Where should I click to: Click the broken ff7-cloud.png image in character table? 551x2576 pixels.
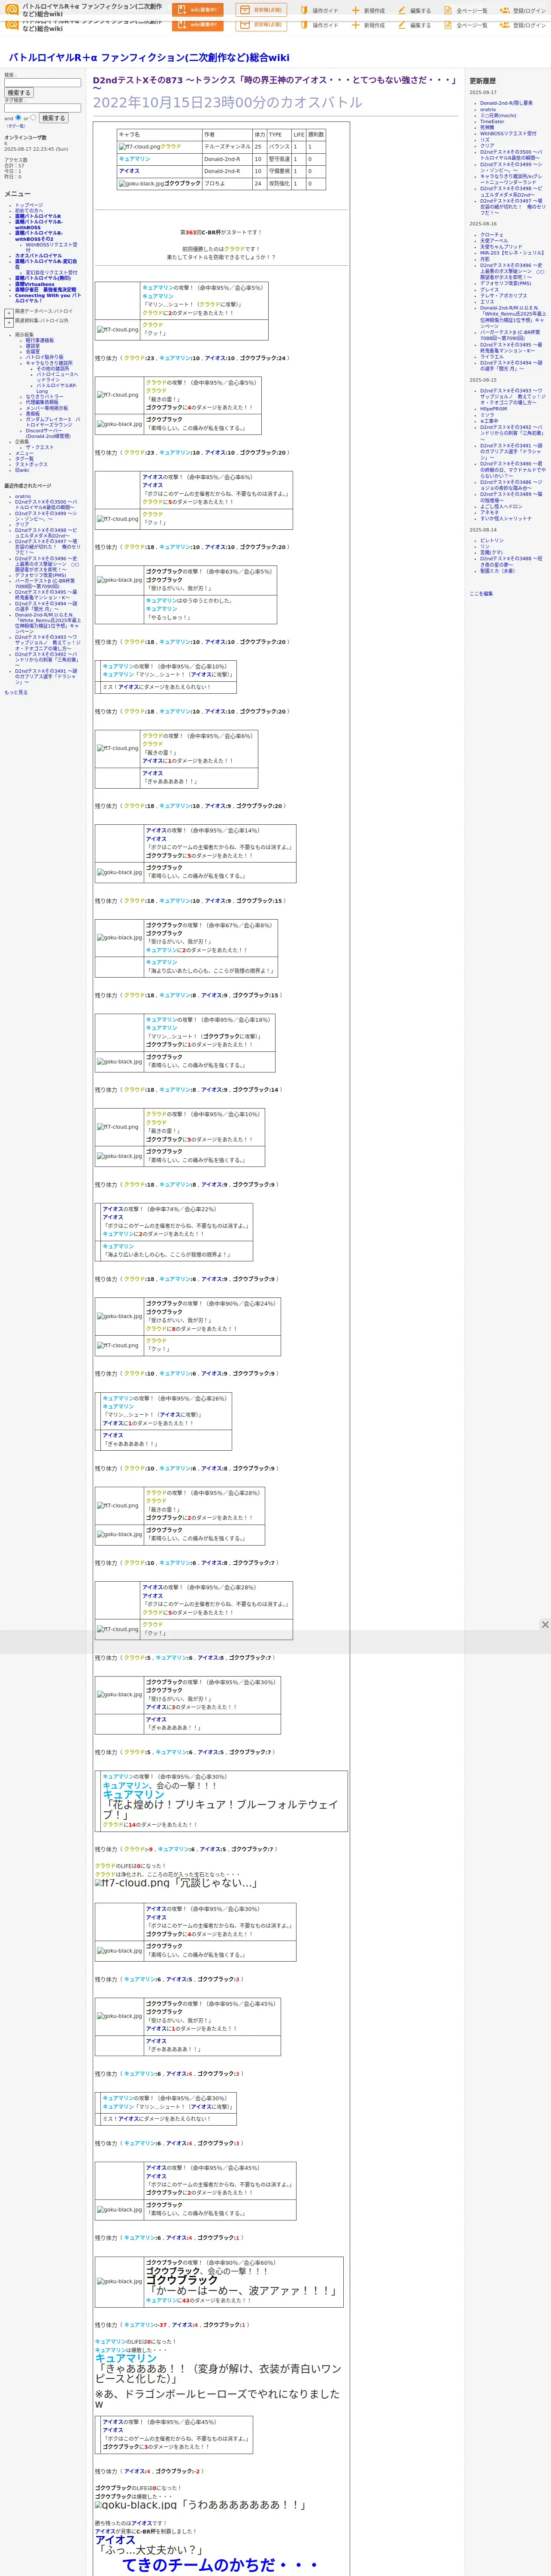click(x=139, y=147)
